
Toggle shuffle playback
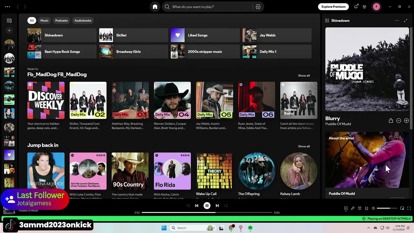(x=188, y=205)
